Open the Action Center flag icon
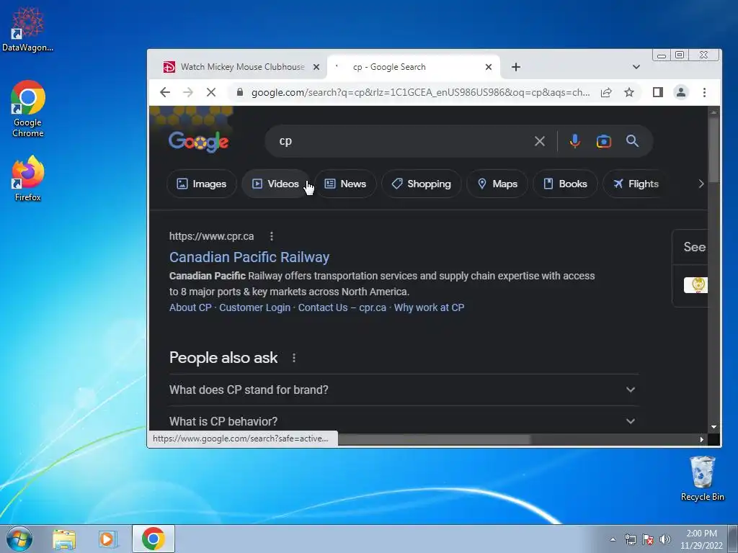Viewport: 738px width, 553px height. coord(648,539)
